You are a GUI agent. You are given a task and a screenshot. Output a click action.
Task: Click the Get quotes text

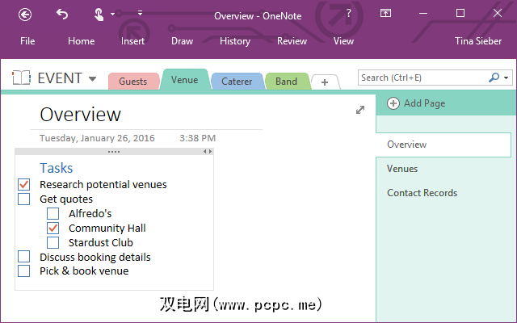66,199
